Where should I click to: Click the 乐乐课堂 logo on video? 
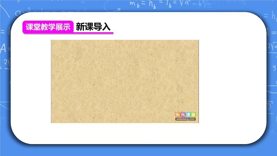coord(185,114)
